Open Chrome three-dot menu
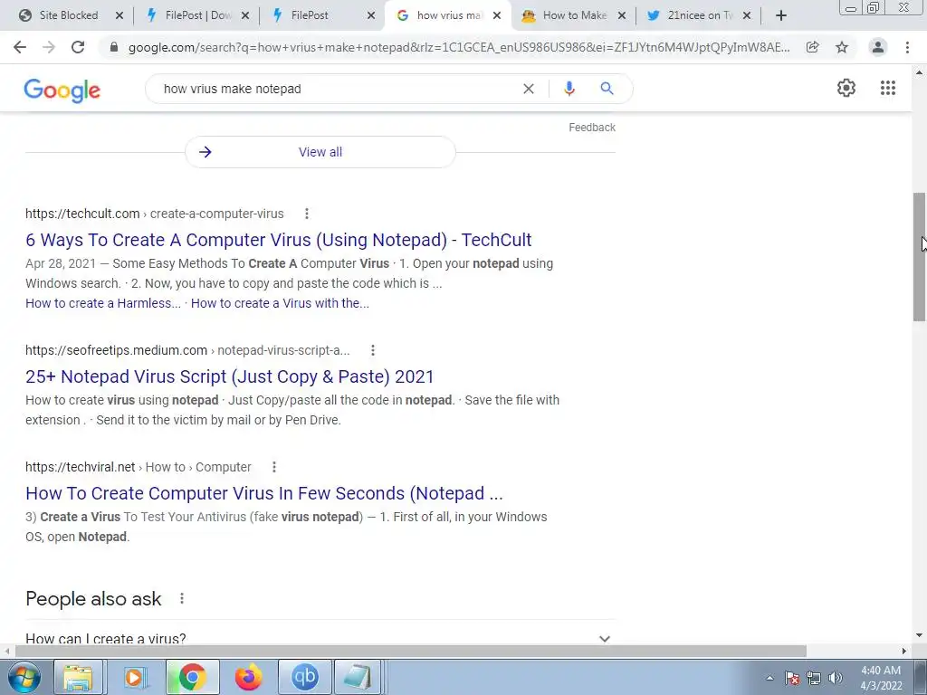This screenshot has height=695, width=927. click(907, 47)
